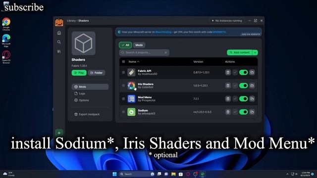
Task: Click the orange Modrinth logo icon
Action: (x=59, y=23)
